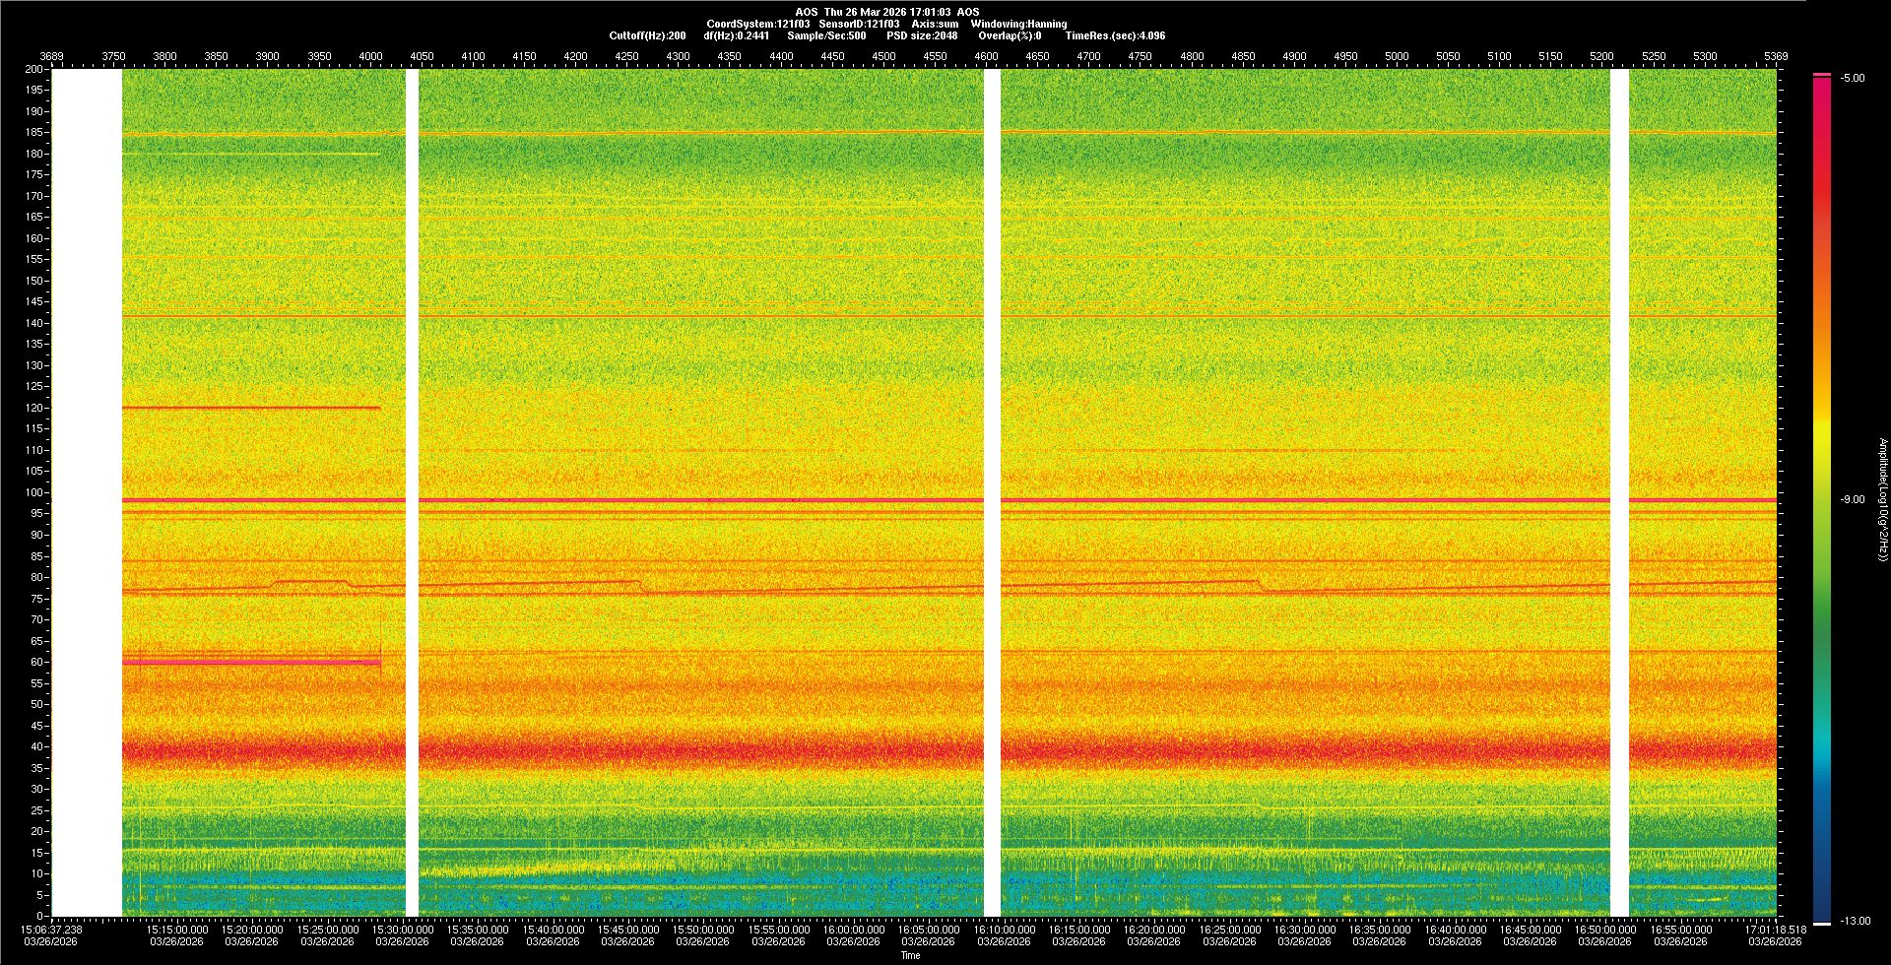Click the Windowing:Hanning header text
1891x965 pixels.
(1017, 24)
